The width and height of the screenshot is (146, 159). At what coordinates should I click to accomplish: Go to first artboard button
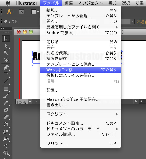click(36, 101)
